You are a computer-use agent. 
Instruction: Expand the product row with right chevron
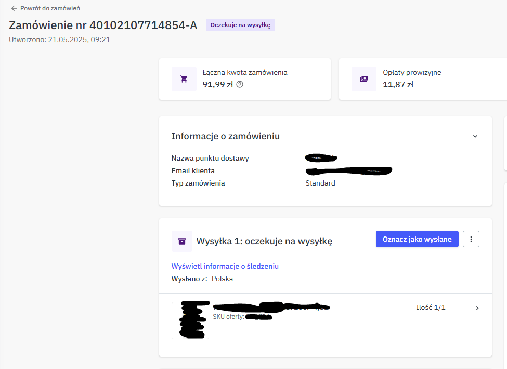coord(477,308)
